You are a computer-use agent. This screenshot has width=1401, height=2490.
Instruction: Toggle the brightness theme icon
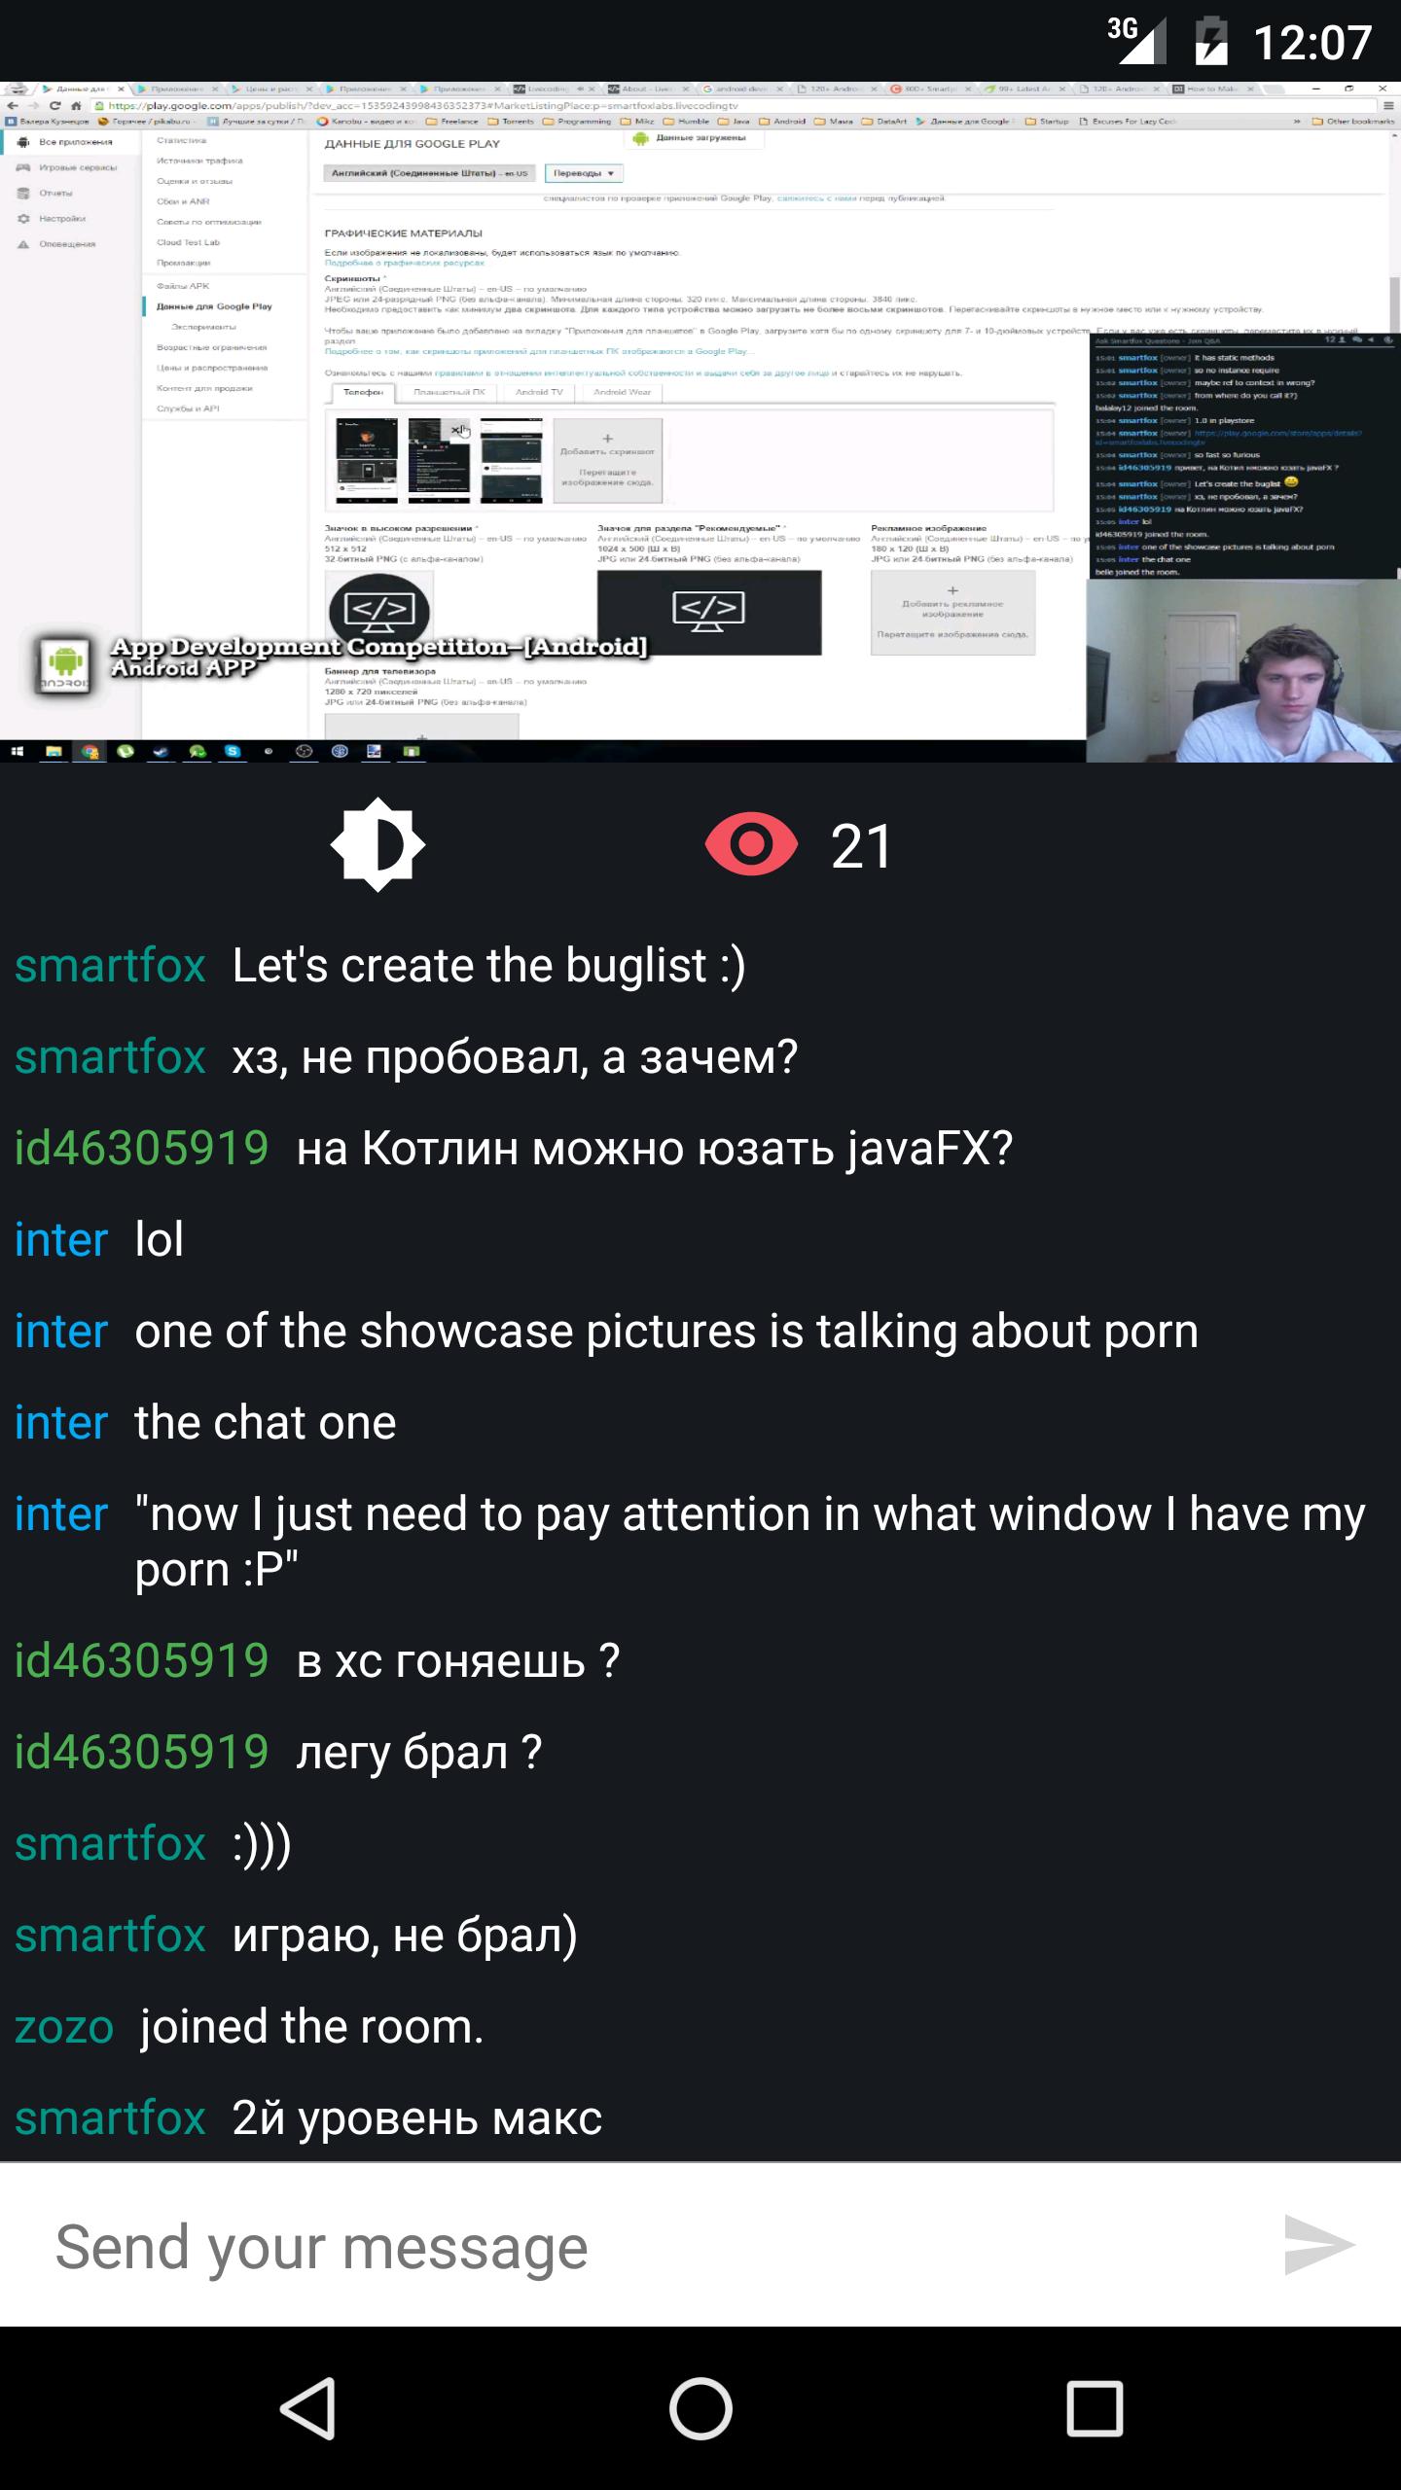377,845
